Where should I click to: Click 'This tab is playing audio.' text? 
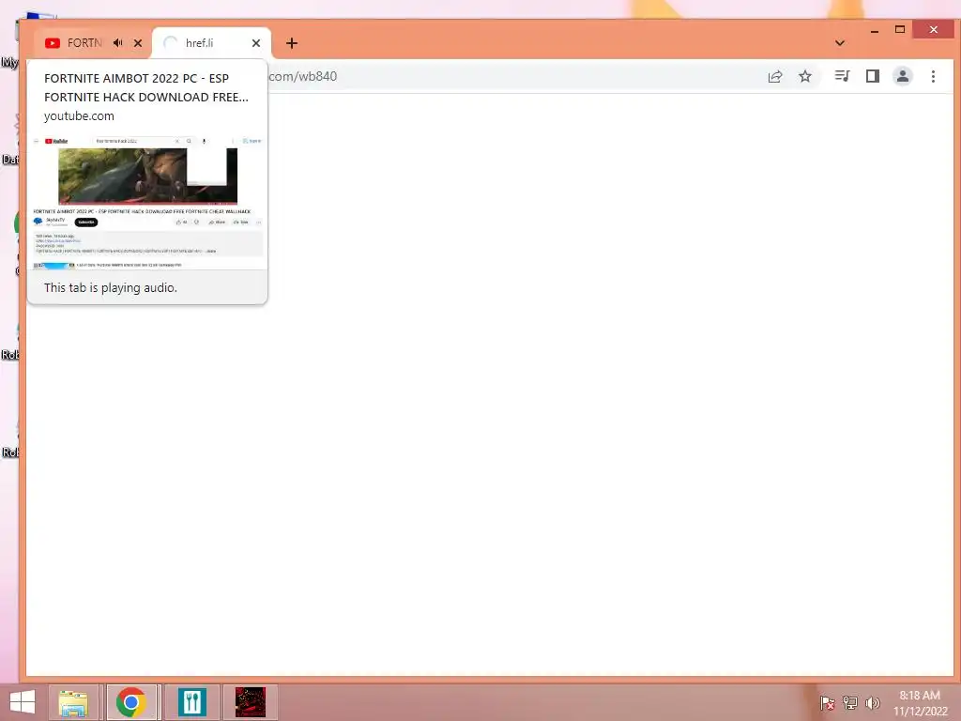111,287
